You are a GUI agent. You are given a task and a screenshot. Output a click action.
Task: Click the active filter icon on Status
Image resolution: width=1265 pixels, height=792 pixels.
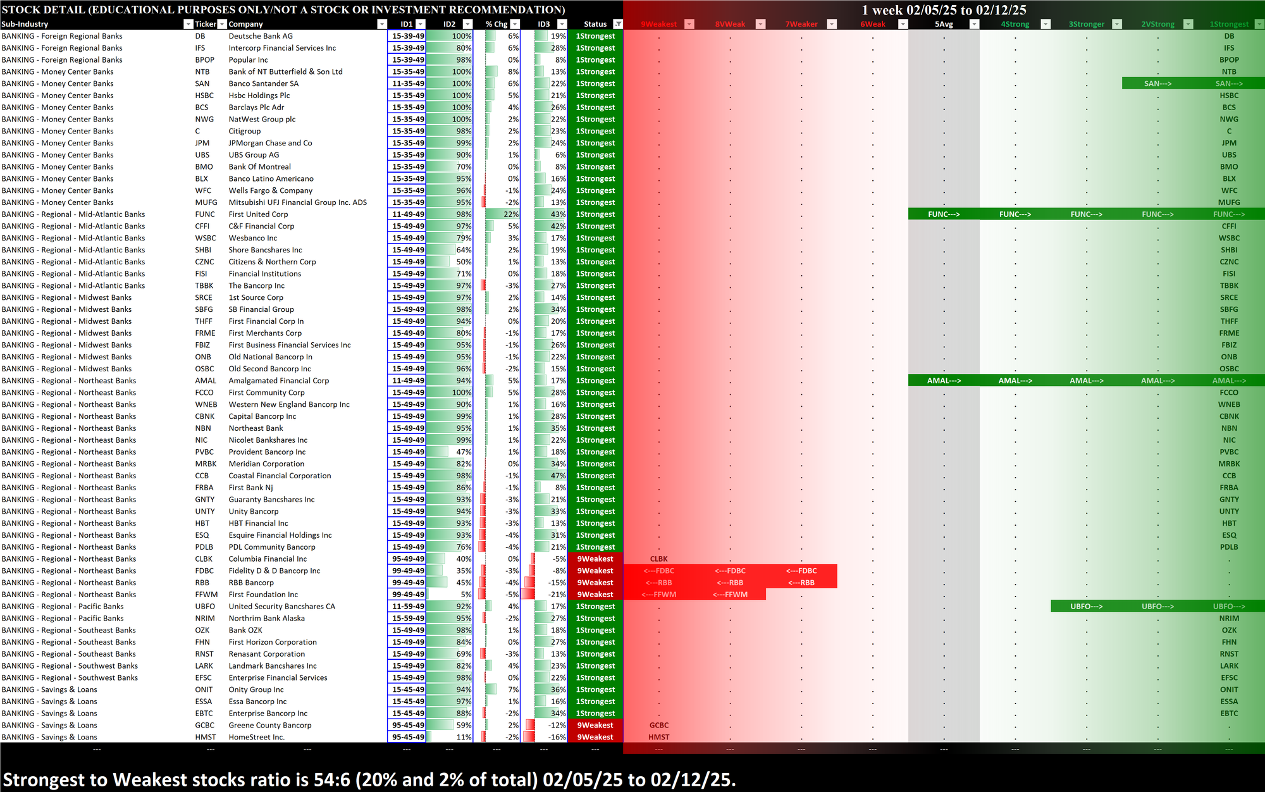[x=618, y=24]
